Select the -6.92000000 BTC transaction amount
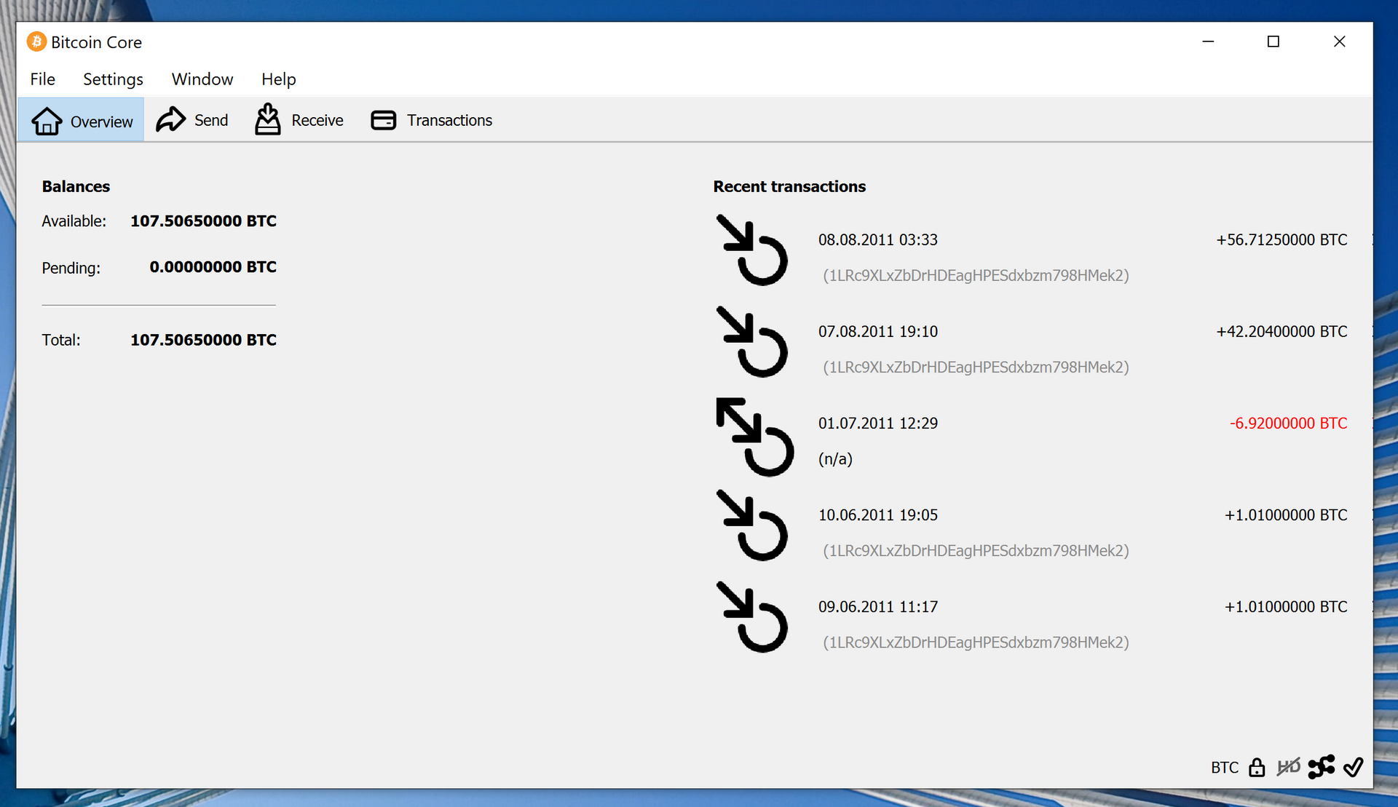 click(x=1288, y=424)
